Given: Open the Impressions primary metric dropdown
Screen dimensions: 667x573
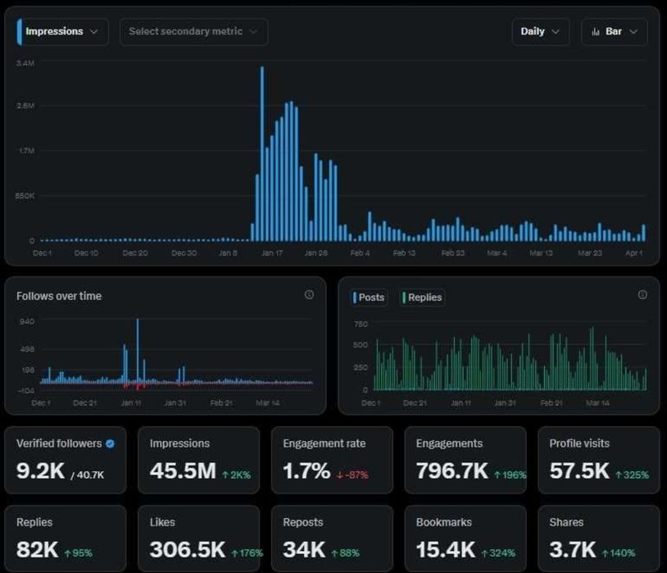Looking at the screenshot, I should coord(62,31).
